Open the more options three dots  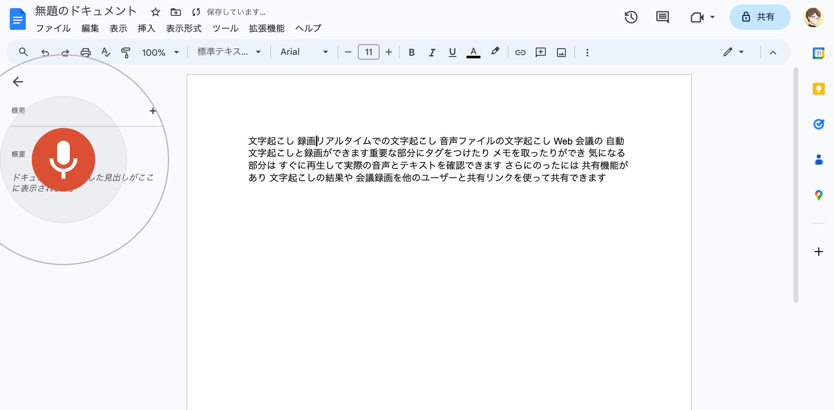(587, 52)
